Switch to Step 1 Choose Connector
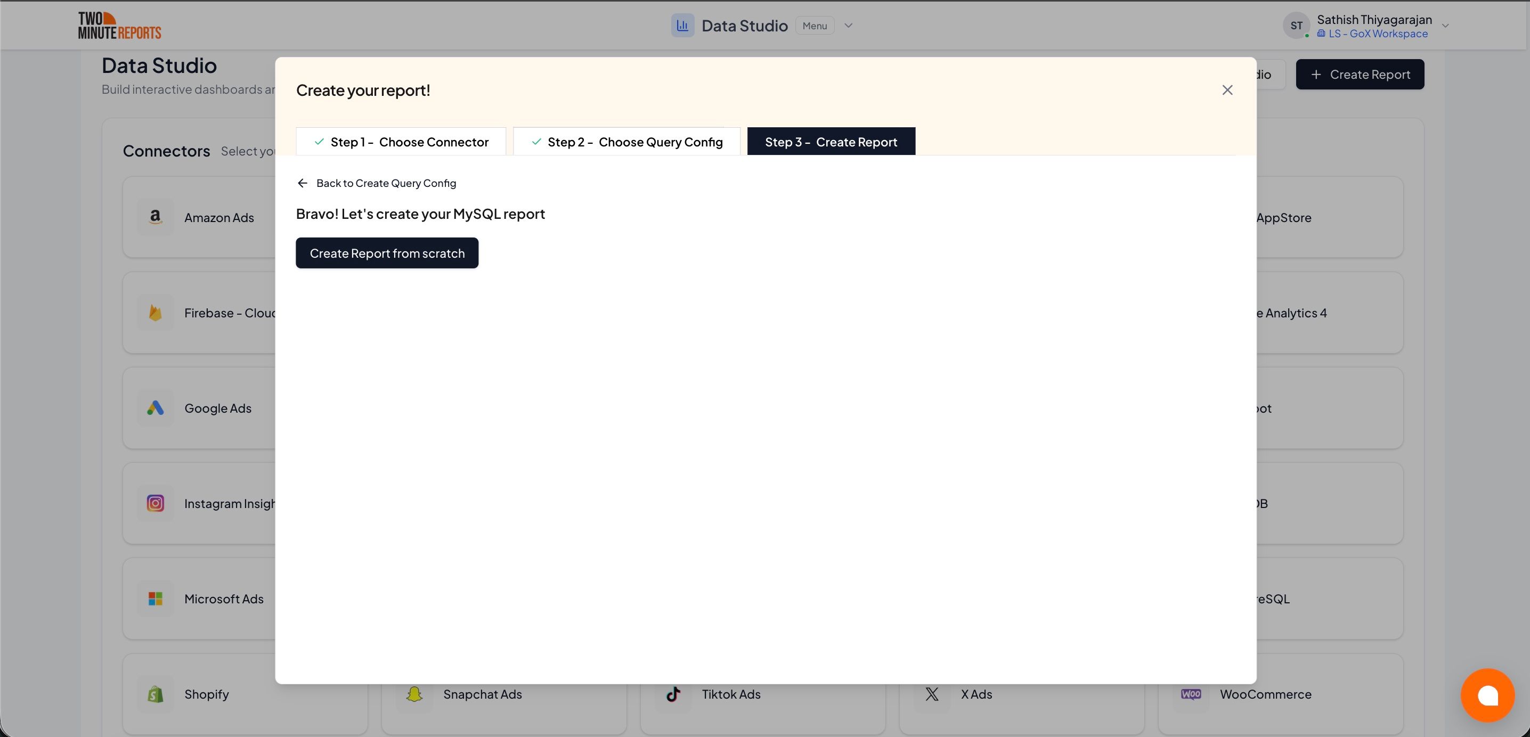Screen dimensions: 1530x737 pyautogui.click(x=400, y=141)
